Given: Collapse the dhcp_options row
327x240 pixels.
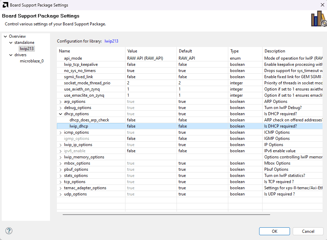Looking at the screenshot, I should point(61,114).
